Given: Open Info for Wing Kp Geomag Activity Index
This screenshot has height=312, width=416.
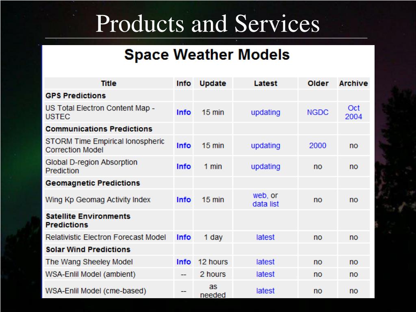Looking at the screenshot, I should (x=184, y=199).
